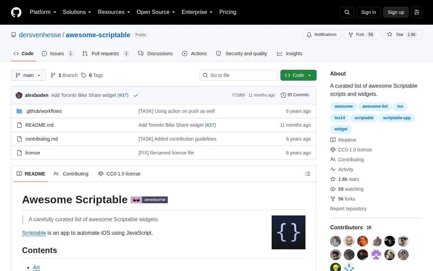The height and width of the screenshot is (271, 433).
Task: Expand the Platform menu
Action: click(x=43, y=12)
